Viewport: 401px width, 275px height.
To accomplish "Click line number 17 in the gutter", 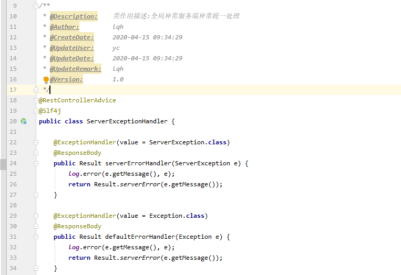I will click(13, 90).
